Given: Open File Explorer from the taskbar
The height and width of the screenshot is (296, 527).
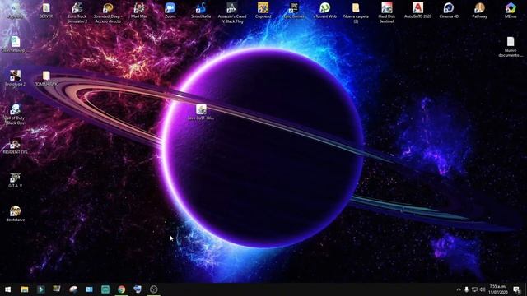Looking at the screenshot, I should click(24, 289).
